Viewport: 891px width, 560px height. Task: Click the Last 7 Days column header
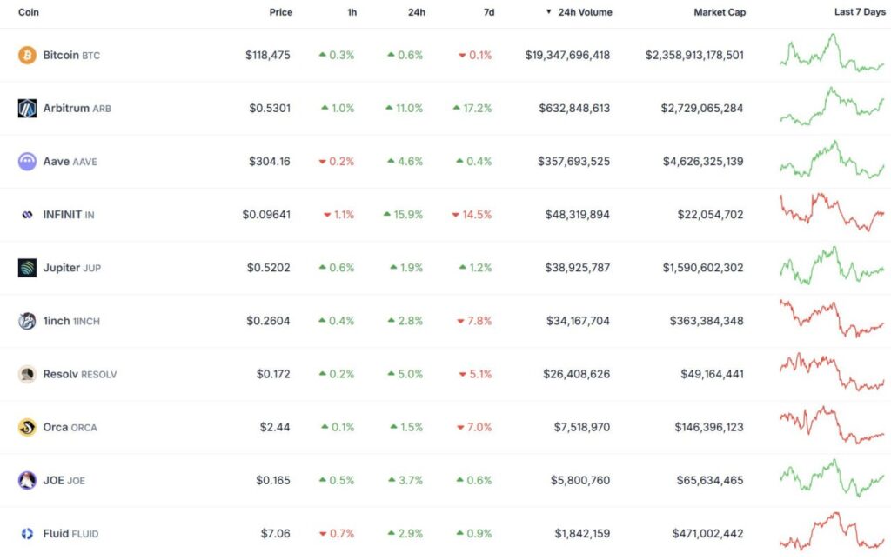(861, 12)
